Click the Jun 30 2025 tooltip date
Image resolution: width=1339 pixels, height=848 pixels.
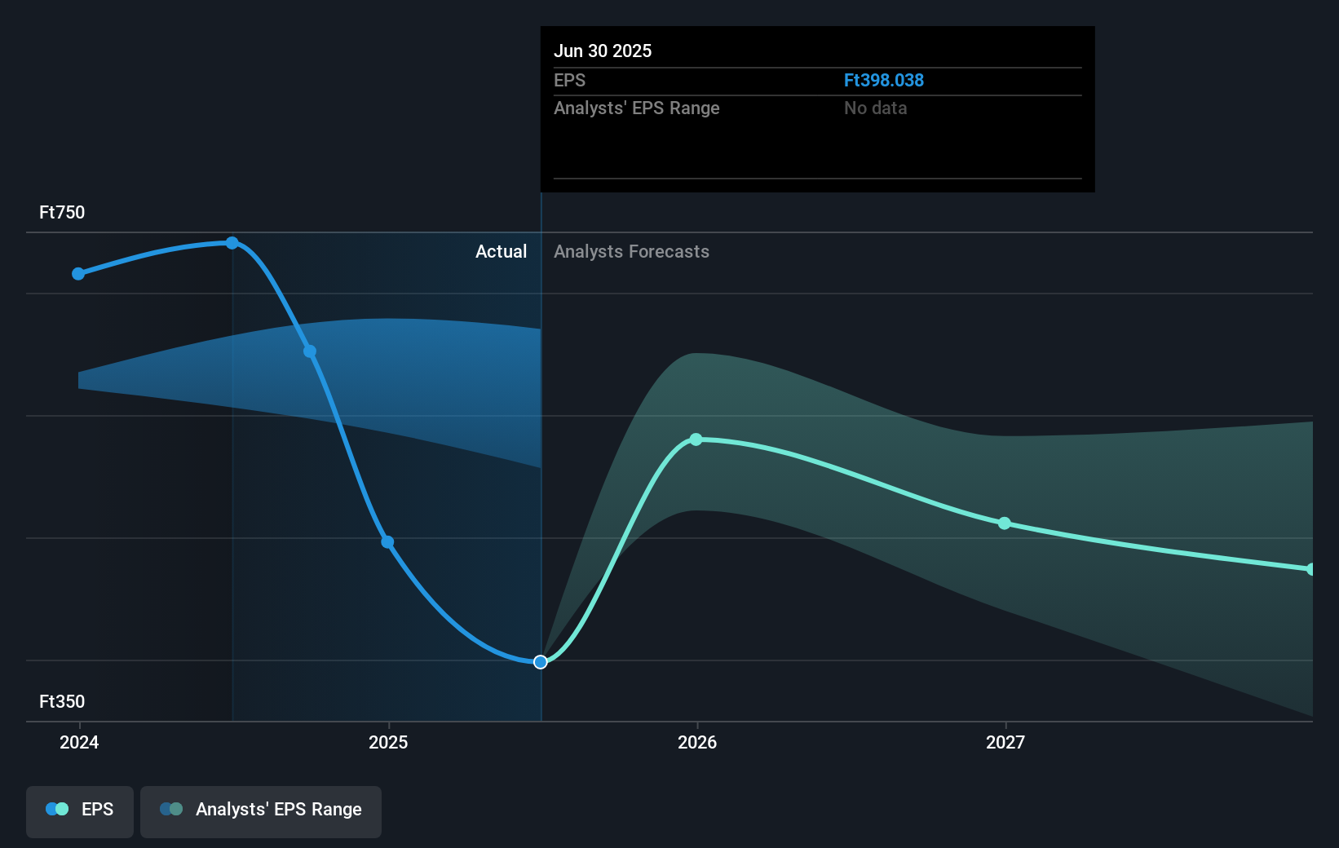[x=603, y=51]
